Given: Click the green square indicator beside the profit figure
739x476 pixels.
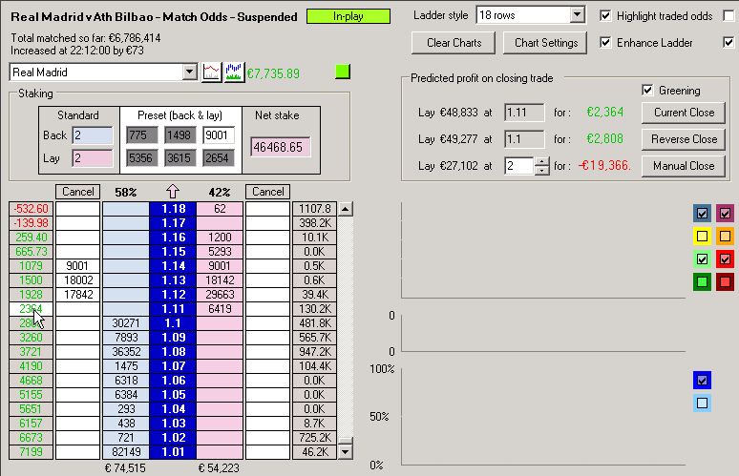Looking at the screenshot, I should pos(343,72).
